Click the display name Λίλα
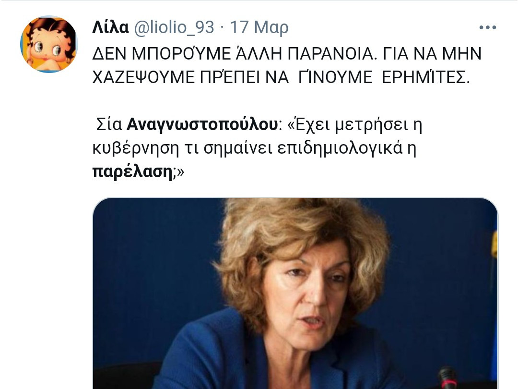Screen dimensions: 518x389 click(110, 27)
